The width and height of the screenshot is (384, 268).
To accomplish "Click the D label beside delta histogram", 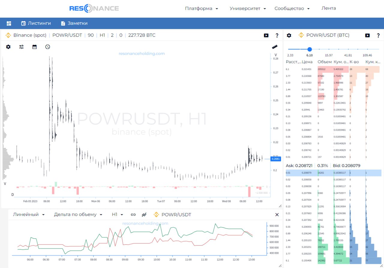I will [13, 195].
